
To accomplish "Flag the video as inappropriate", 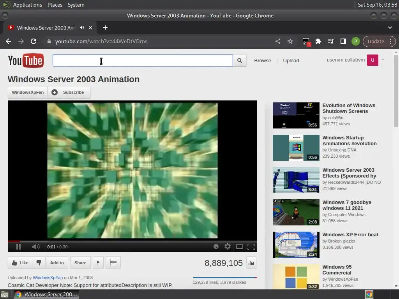I will (x=98, y=263).
